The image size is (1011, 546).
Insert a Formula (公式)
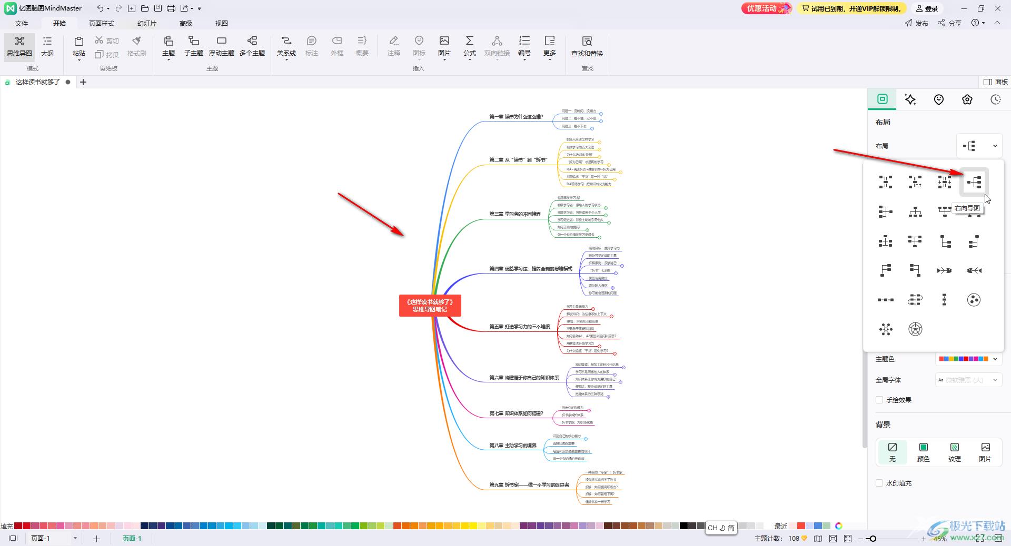(x=470, y=46)
